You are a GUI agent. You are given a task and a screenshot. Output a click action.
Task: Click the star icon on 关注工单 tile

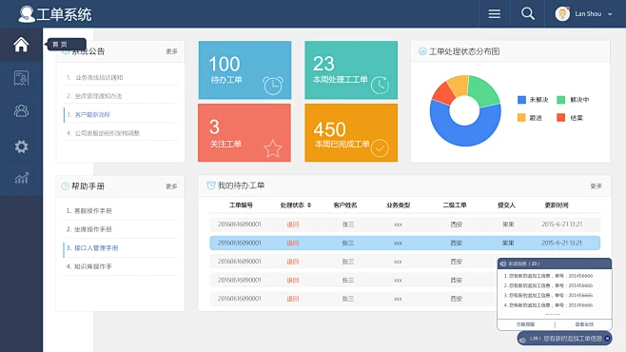pyautogui.click(x=273, y=148)
